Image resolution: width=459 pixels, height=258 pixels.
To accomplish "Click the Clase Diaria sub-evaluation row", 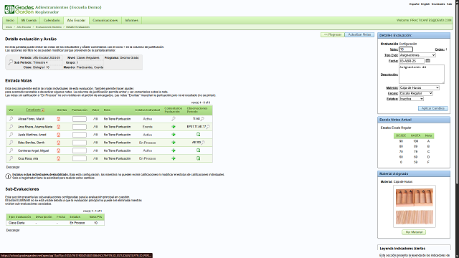I will (x=55, y=223).
